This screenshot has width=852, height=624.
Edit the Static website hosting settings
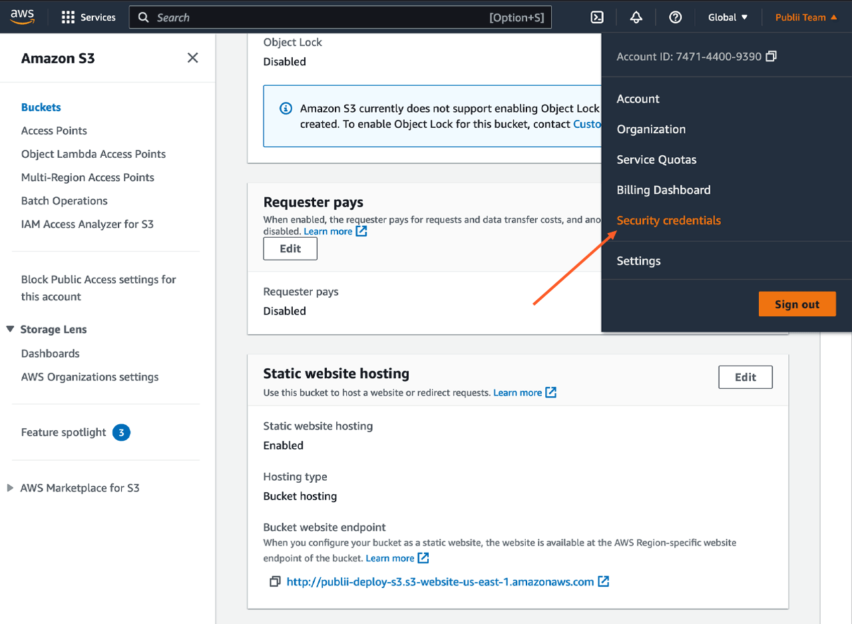745,377
